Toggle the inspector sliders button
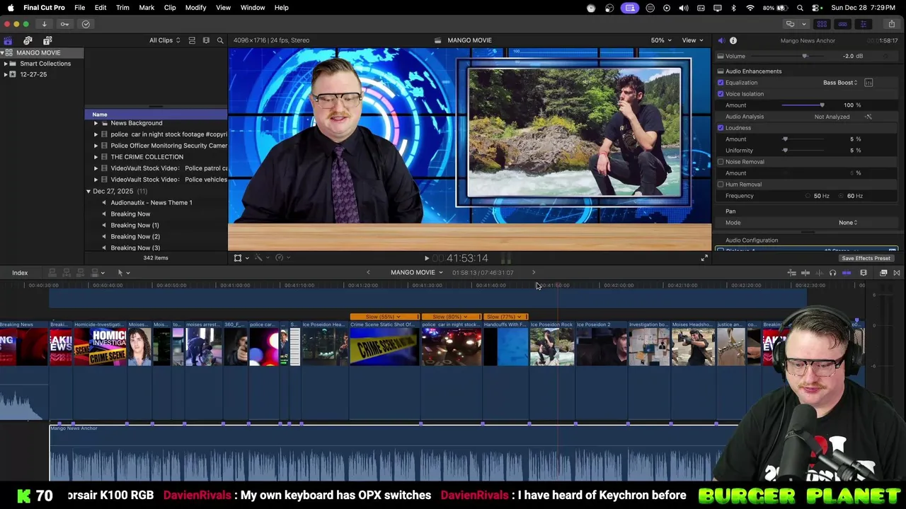 point(863,24)
